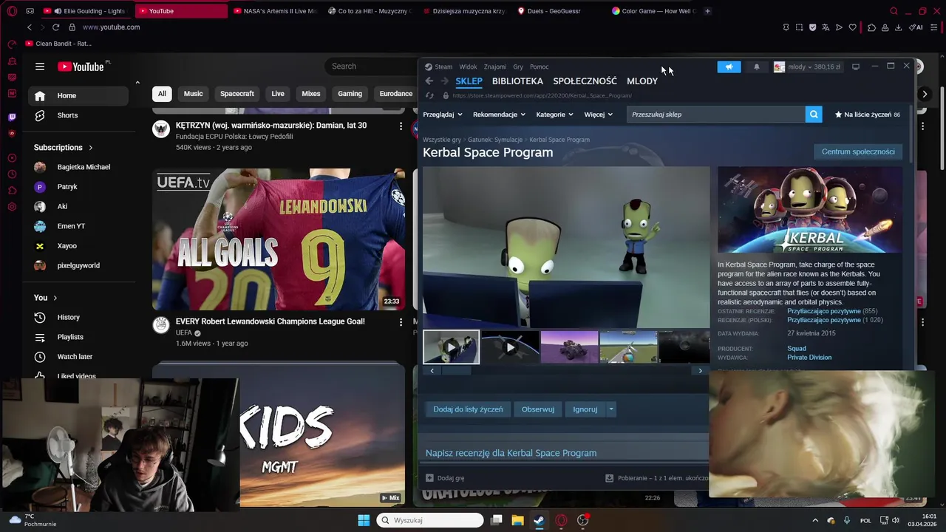Image resolution: width=946 pixels, height=532 pixels.
Task: Open Ignoruj dropdown arrow
Action: click(610, 409)
